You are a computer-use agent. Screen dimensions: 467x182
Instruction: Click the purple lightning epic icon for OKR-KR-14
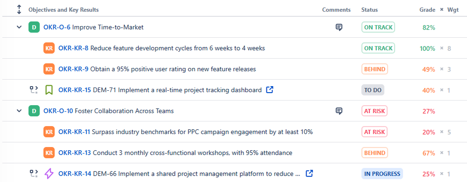[49, 174]
